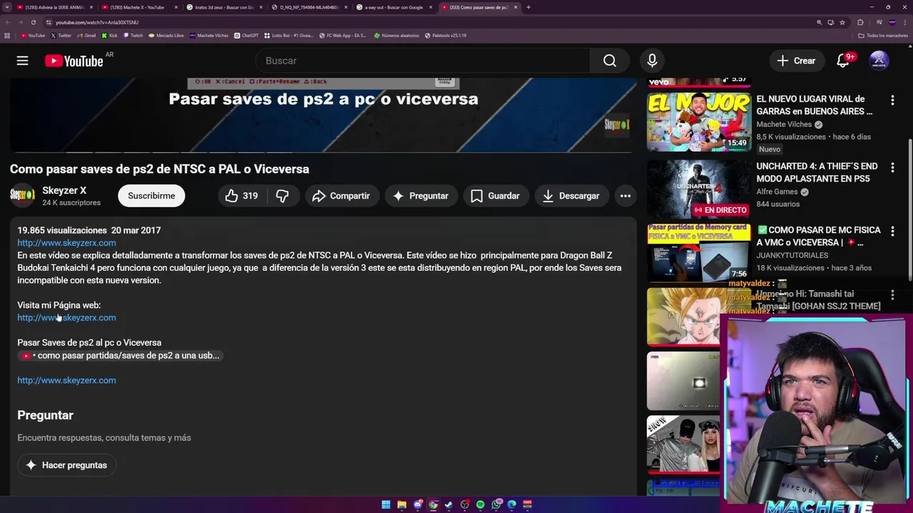Open a new browser tab
The height and width of the screenshot is (513, 913).
pyautogui.click(x=528, y=7)
